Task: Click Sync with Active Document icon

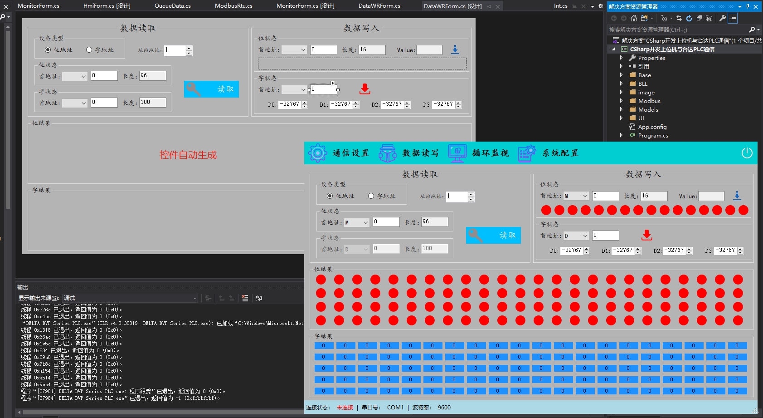Action: 679,18
